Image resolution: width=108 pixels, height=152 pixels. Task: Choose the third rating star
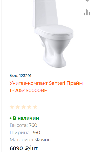click(24, 107)
